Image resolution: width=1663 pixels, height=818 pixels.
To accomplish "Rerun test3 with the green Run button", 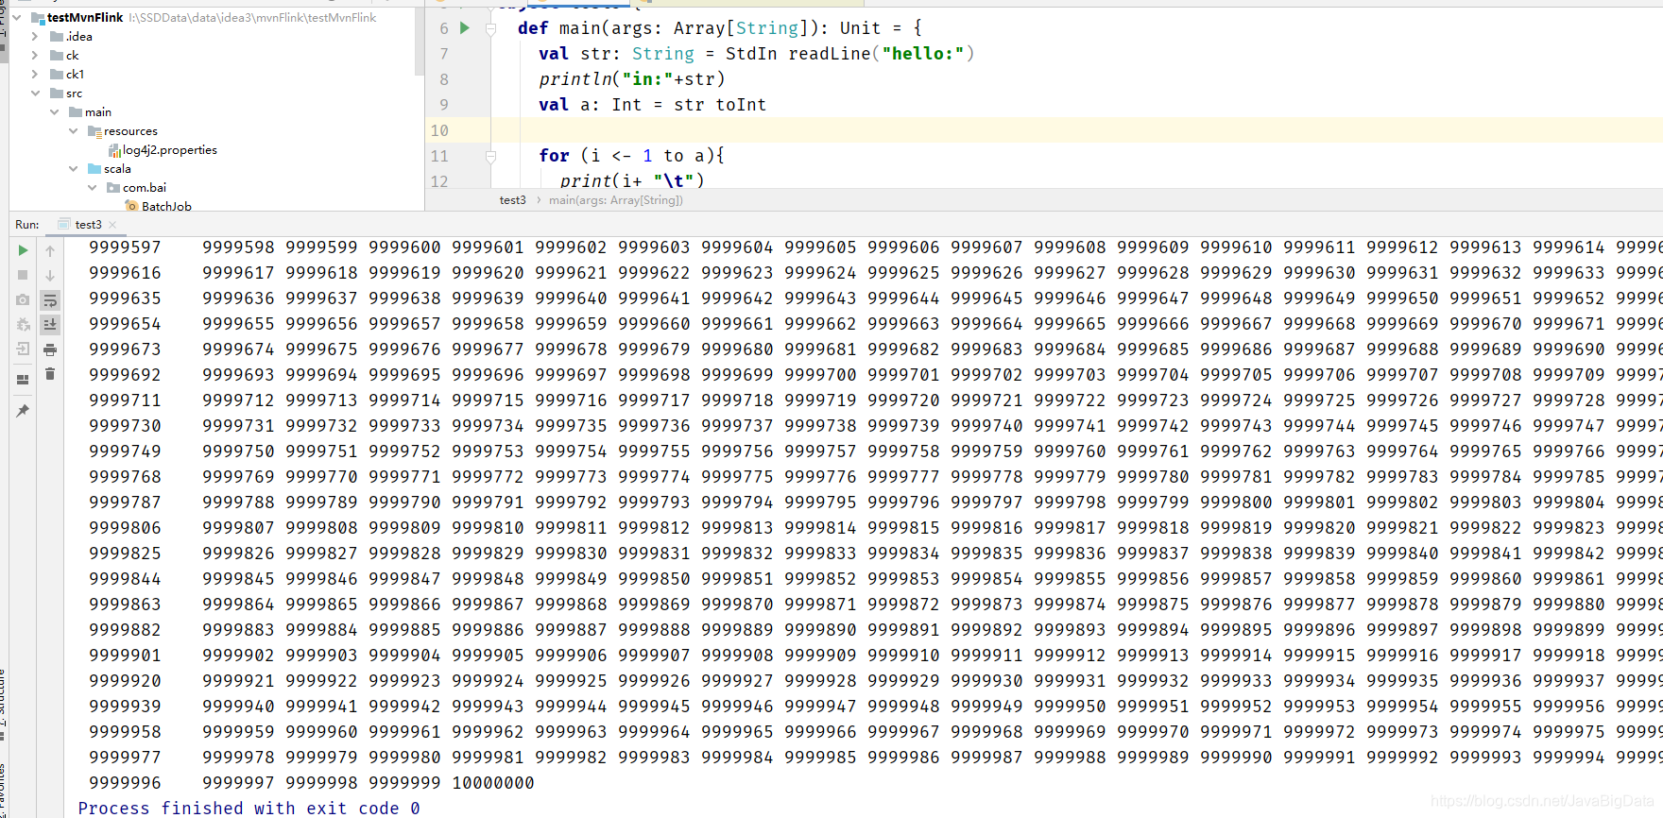I will click(x=23, y=250).
